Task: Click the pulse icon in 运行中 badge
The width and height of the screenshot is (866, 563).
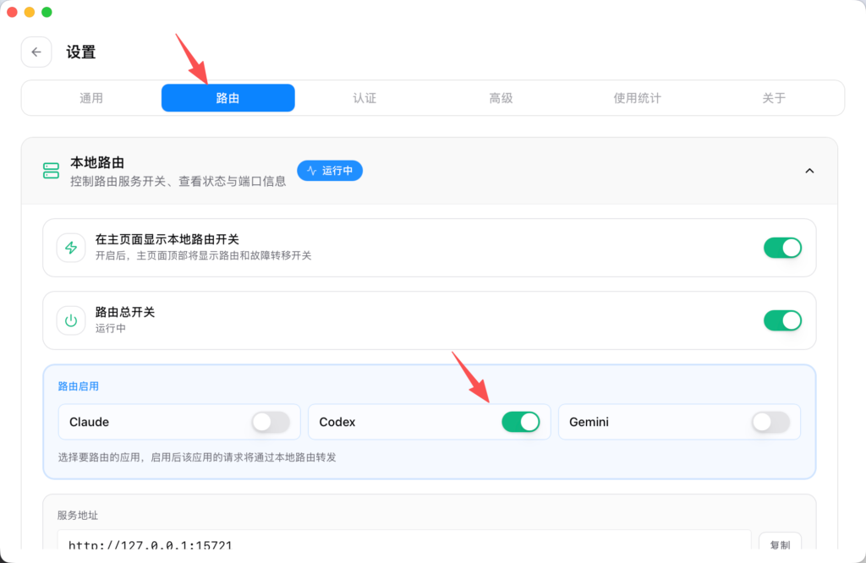Action: (x=311, y=171)
